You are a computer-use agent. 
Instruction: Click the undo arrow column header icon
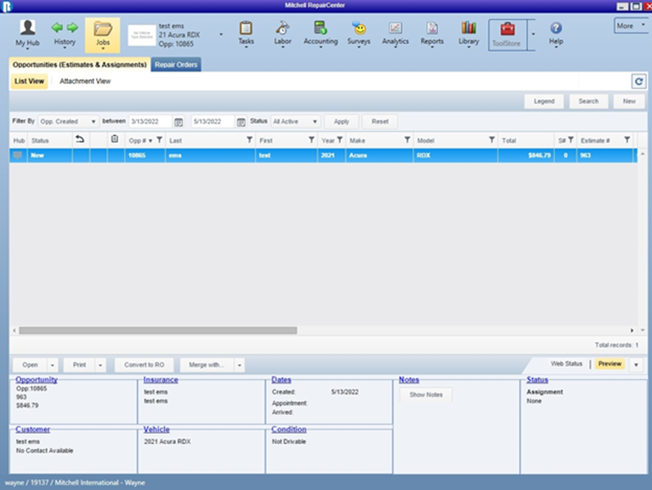[80, 139]
